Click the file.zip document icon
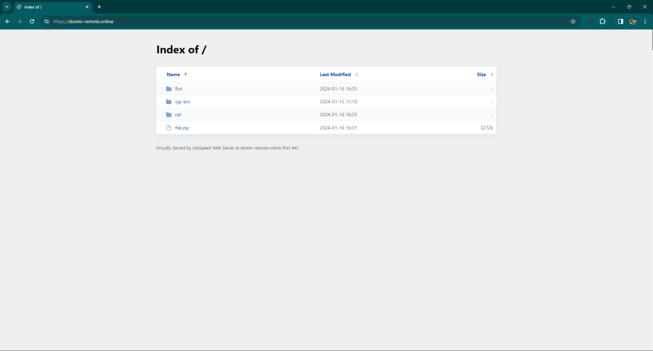The width and height of the screenshot is (653, 351). click(x=169, y=128)
